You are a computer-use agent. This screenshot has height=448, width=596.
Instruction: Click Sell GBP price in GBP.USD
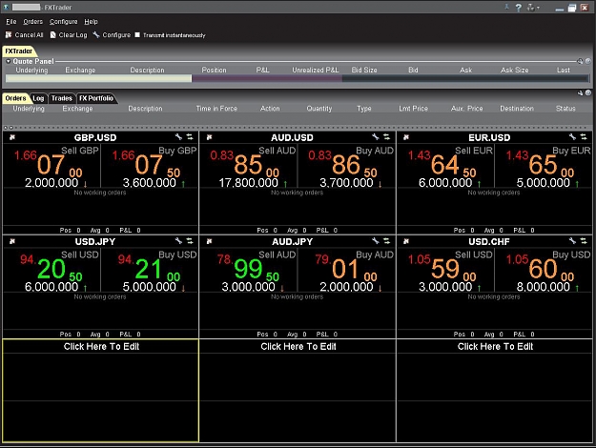pyautogui.click(x=52, y=166)
